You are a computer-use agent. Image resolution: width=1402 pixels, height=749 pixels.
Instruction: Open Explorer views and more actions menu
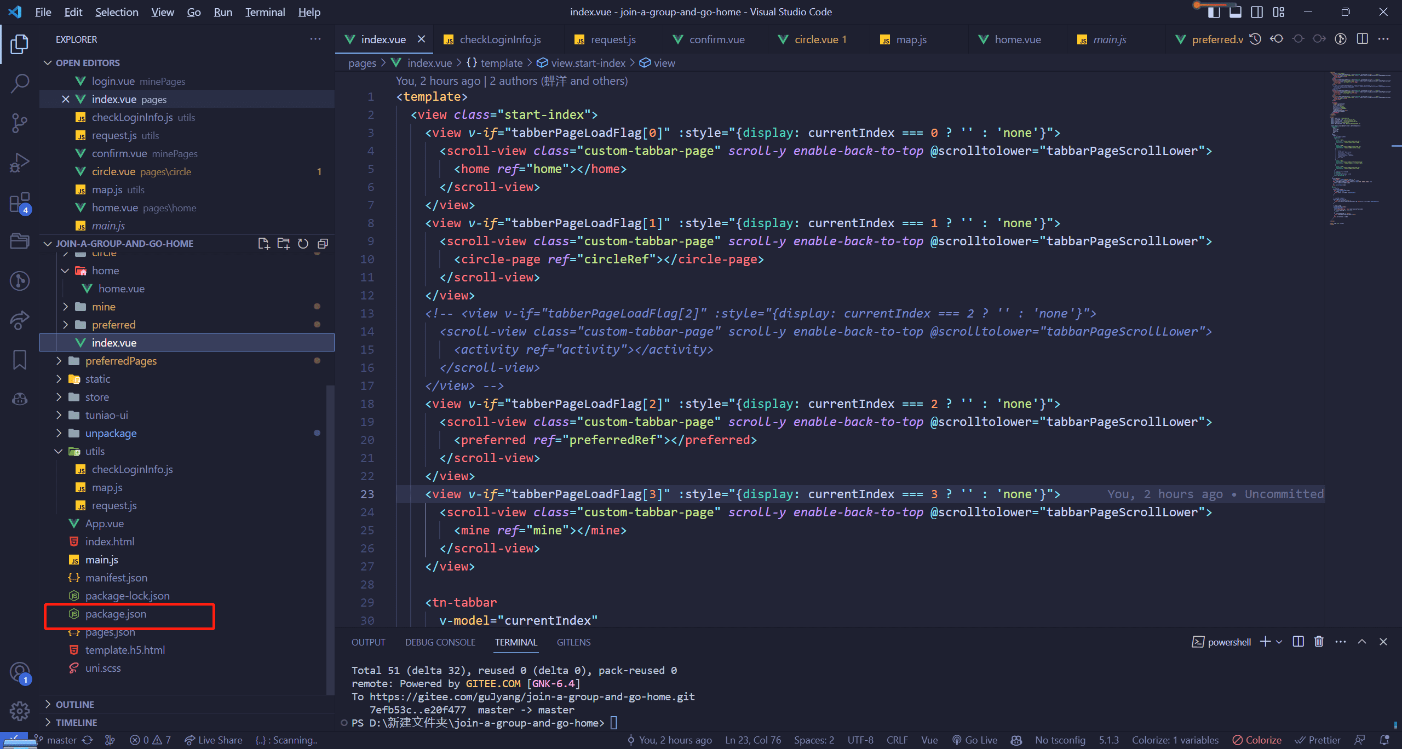point(315,39)
